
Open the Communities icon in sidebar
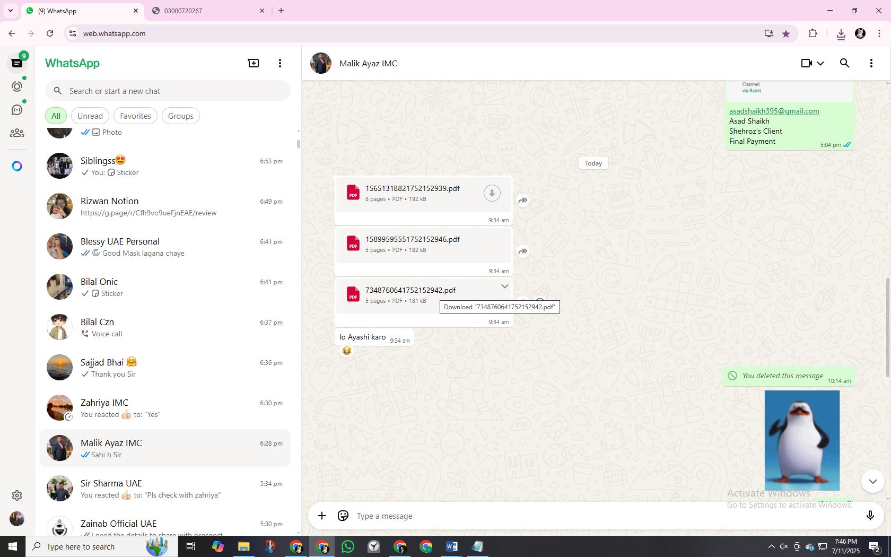17,133
